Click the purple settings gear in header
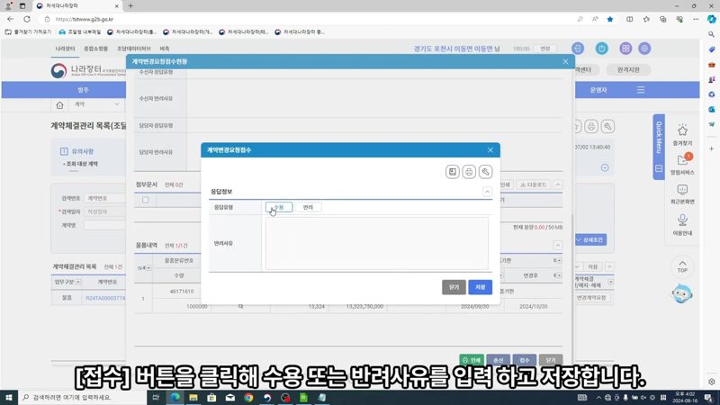Image resolution: width=720 pixels, height=405 pixels. click(644, 49)
